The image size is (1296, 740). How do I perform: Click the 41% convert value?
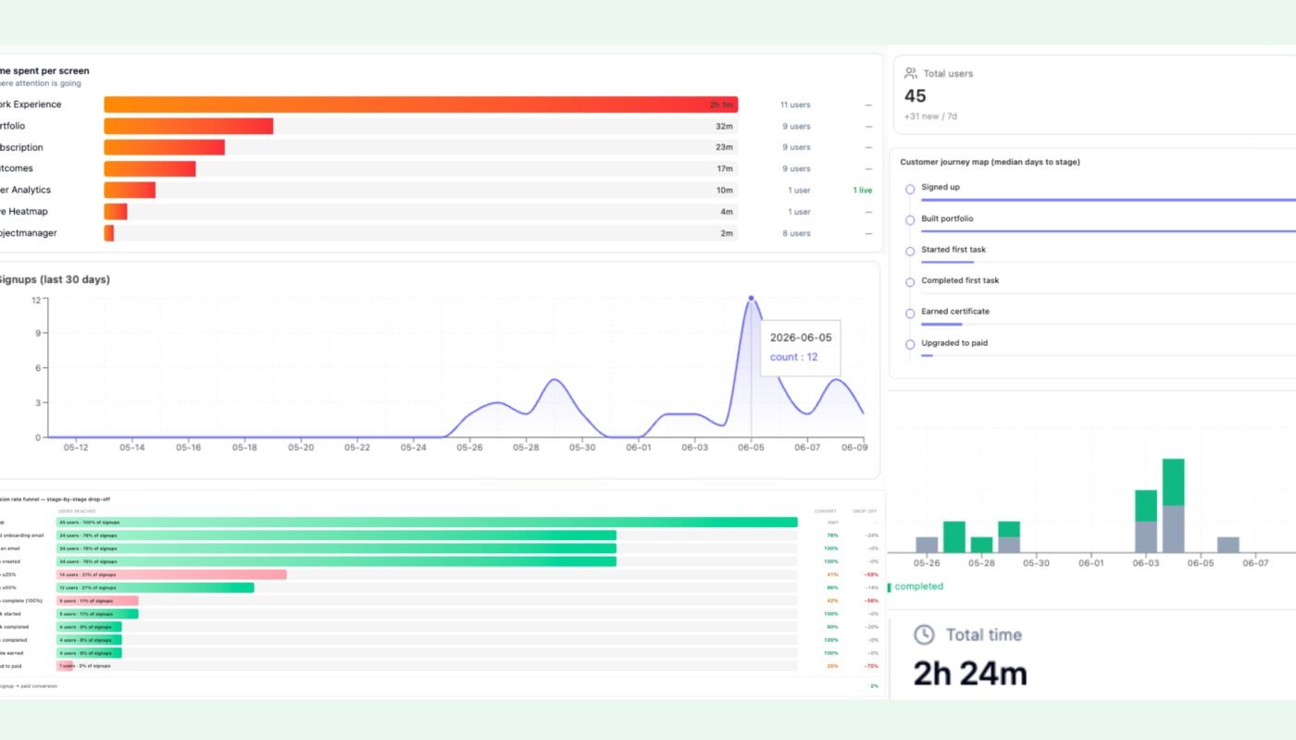click(831, 574)
